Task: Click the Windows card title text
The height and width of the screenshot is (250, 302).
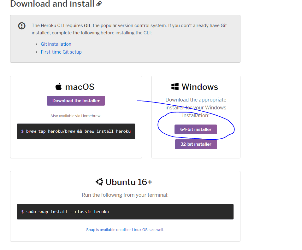Action: pos(200,87)
